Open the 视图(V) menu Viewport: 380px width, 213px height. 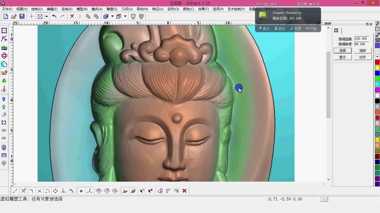22,9
